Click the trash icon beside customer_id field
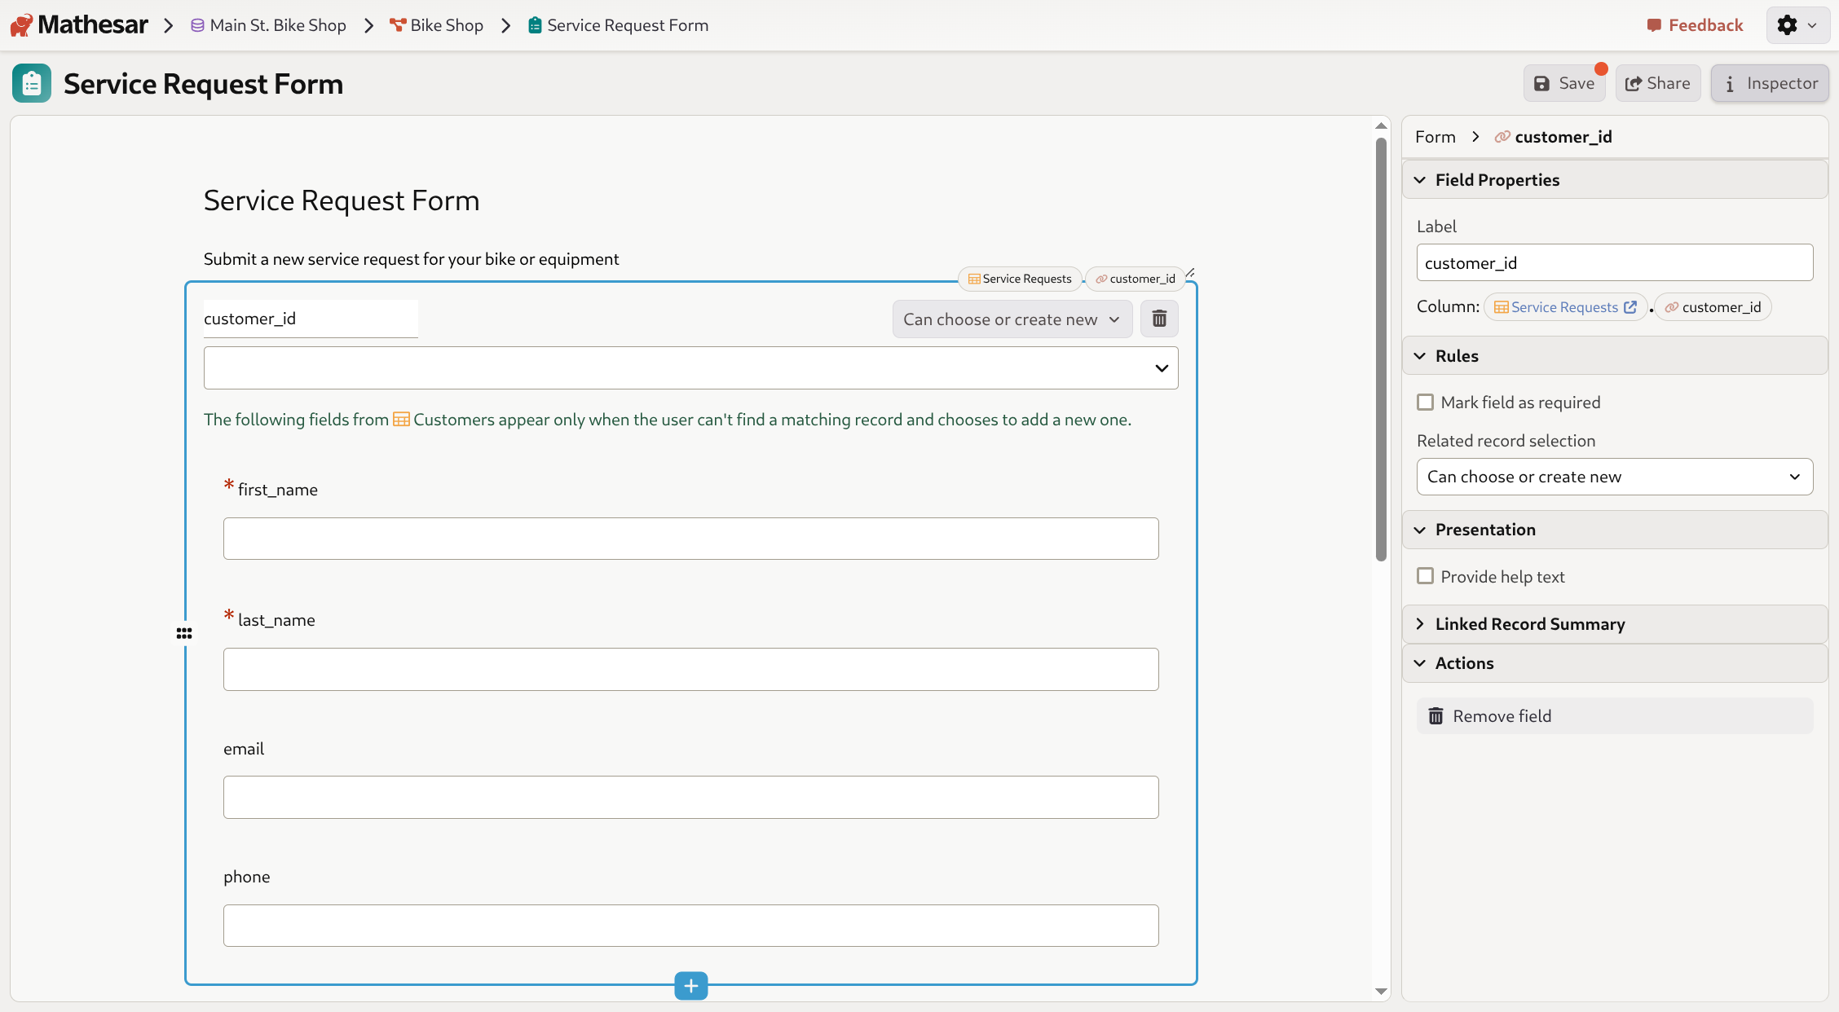The height and width of the screenshot is (1012, 1839). [1159, 319]
